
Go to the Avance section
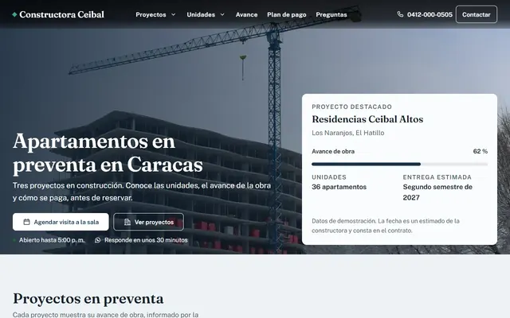[246, 14]
